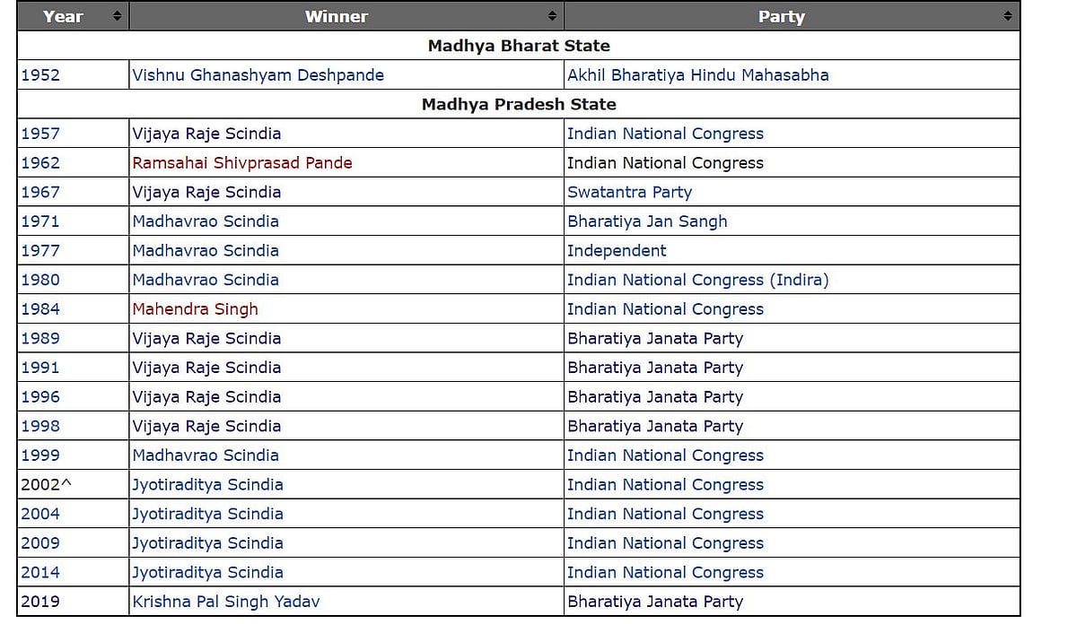The height and width of the screenshot is (624, 1077).
Task: Follow the Swatantra Party link
Action: pyautogui.click(x=629, y=192)
